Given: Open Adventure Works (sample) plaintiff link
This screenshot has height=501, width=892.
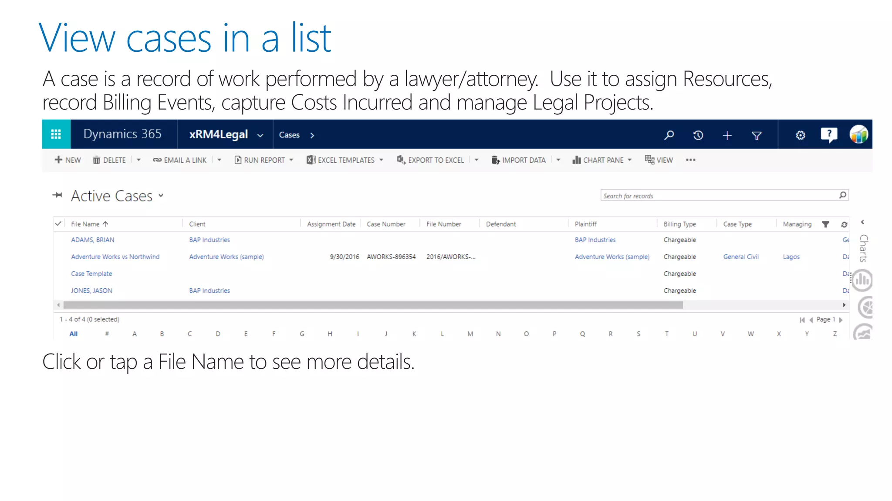Looking at the screenshot, I should [612, 257].
